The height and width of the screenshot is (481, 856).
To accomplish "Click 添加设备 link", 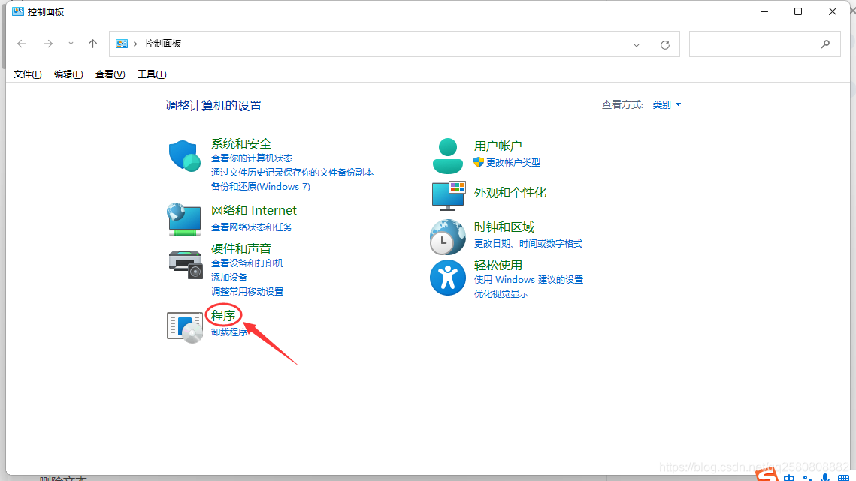I will coord(229,278).
